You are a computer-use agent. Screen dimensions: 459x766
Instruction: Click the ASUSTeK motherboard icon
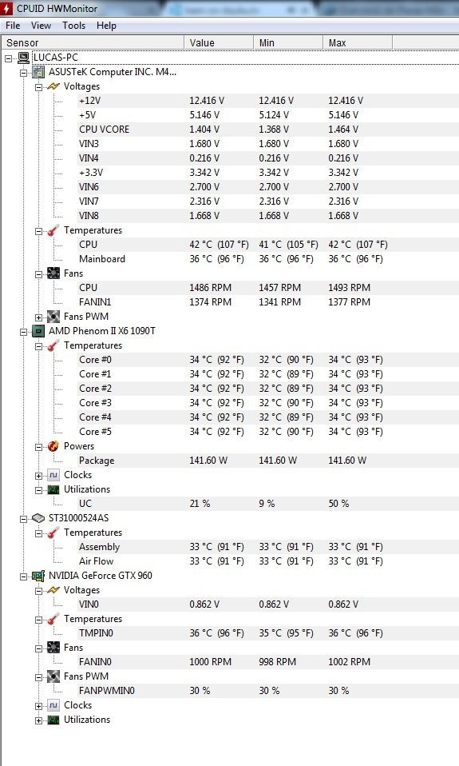click(38, 72)
